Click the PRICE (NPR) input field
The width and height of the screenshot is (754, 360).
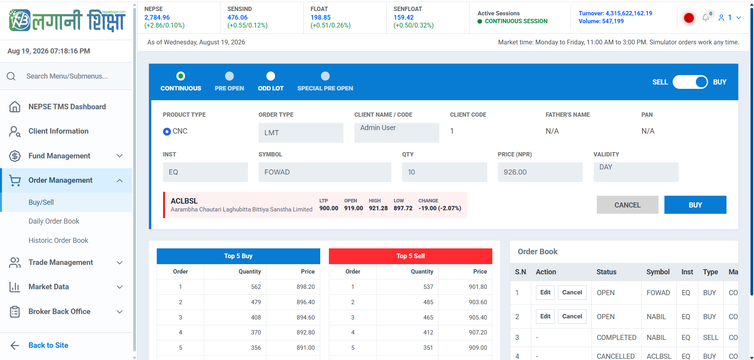click(x=540, y=172)
